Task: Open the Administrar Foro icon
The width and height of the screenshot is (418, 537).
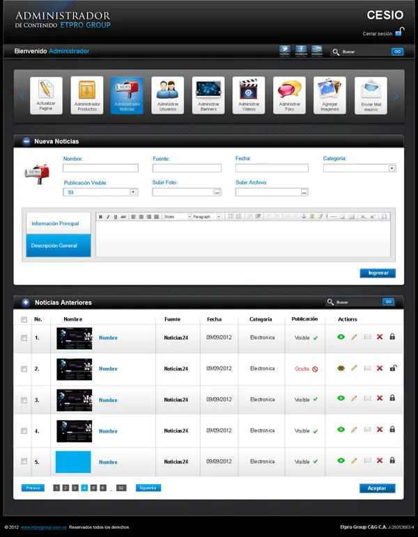Action: click(289, 95)
